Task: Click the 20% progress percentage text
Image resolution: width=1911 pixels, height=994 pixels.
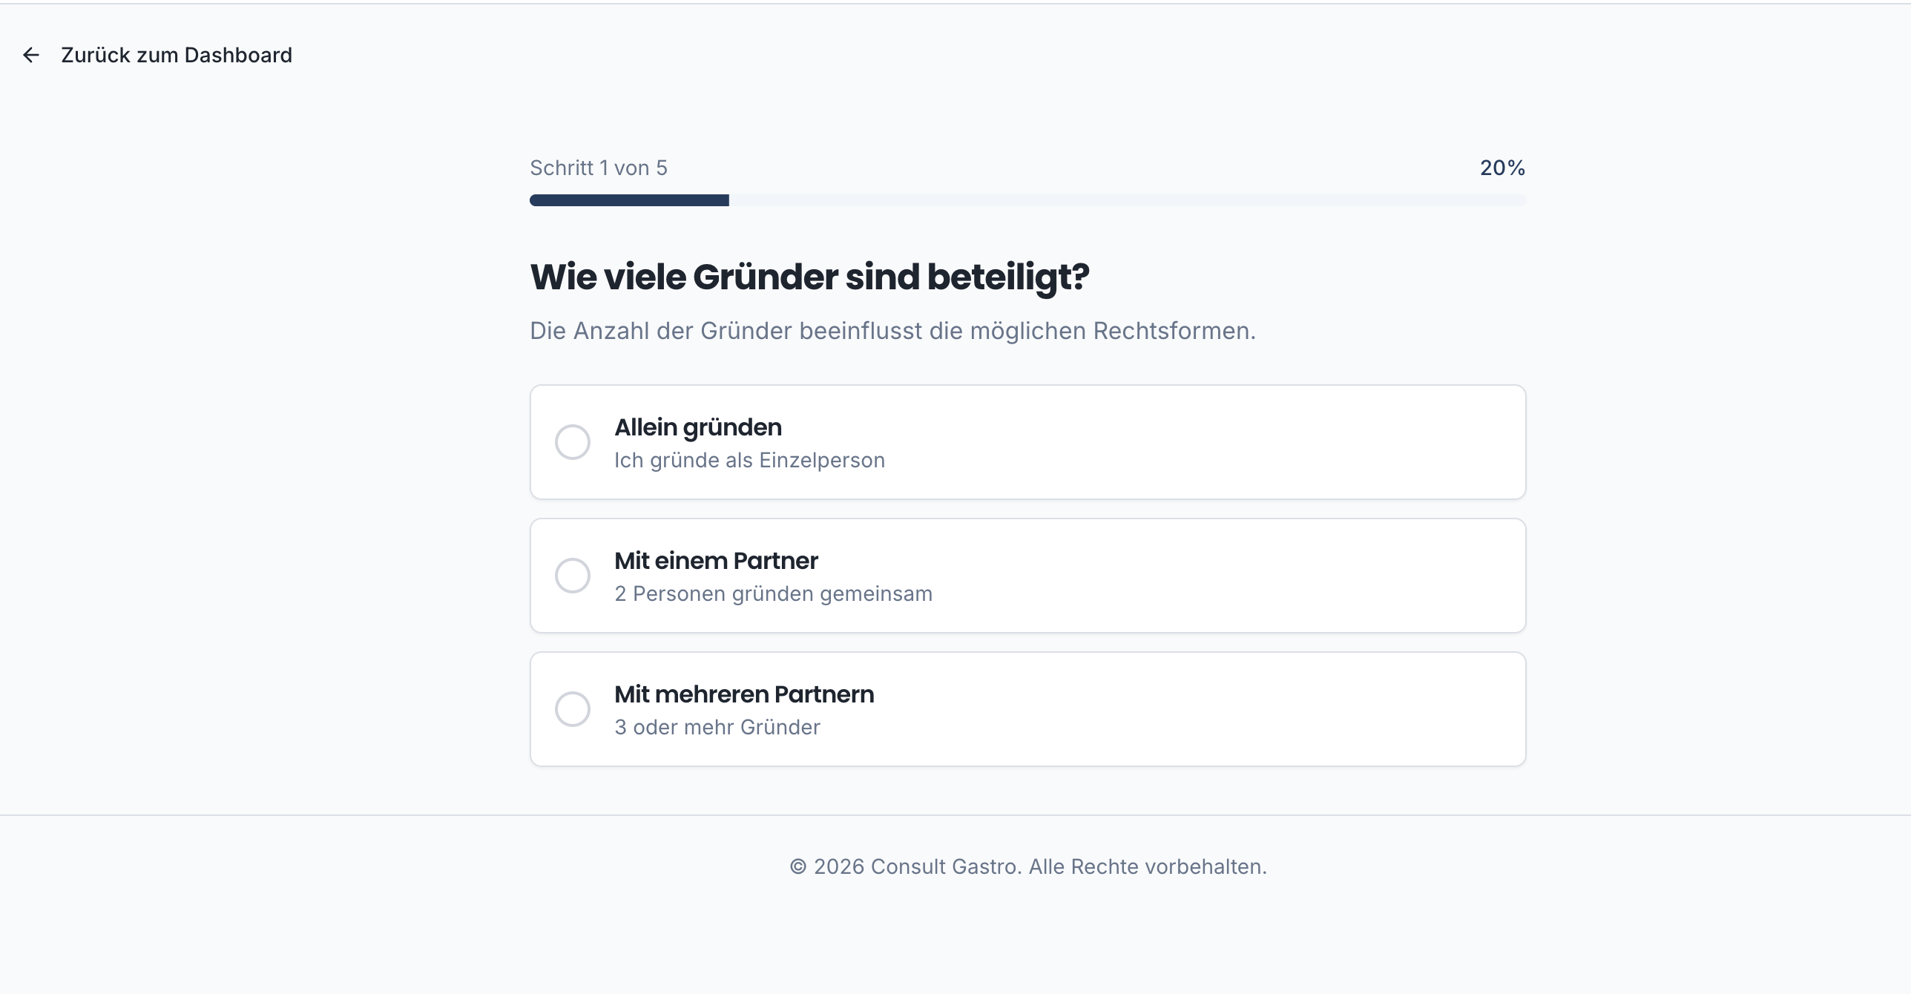Action: 1501,168
